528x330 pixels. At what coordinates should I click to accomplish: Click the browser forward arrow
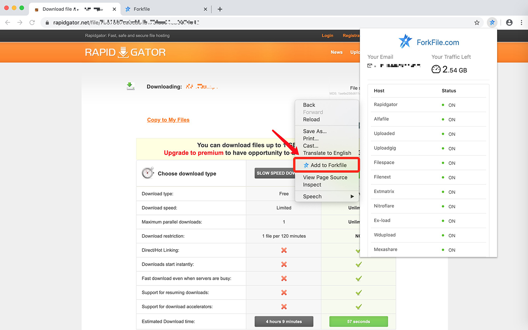20,23
